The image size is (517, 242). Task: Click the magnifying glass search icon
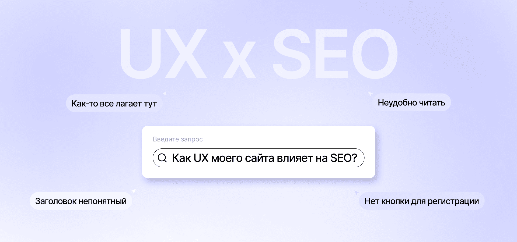click(162, 158)
